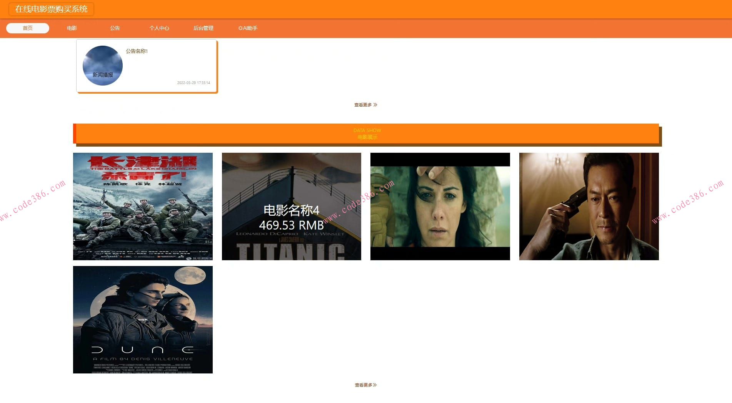The width and height of the screenshot is (732, 403).
Task: Click the DATA SHOW heading text
Action: coord(367,130)
